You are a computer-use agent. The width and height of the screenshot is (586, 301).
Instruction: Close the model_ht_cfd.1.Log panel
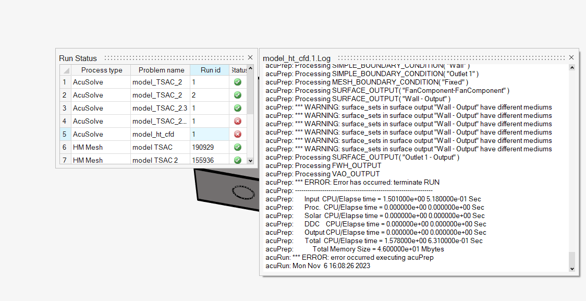(571, 57)
